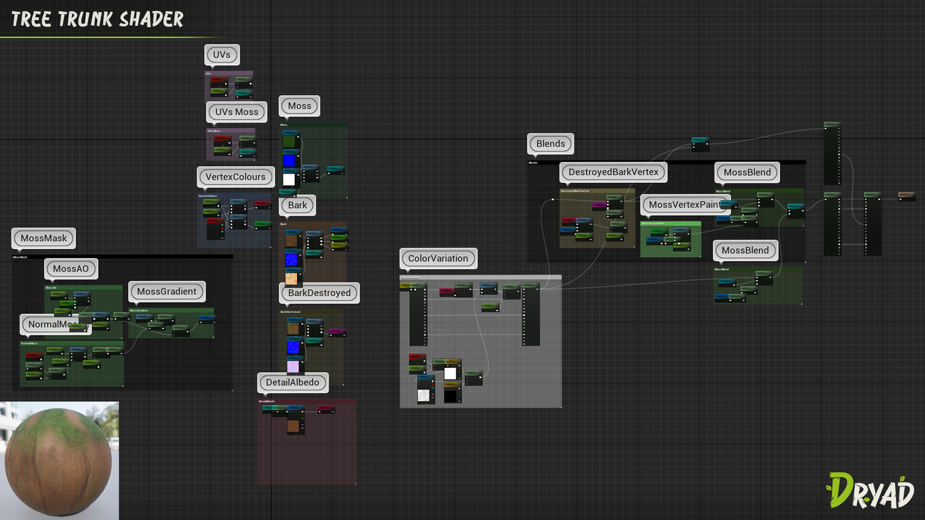Select the peach-orange texture in Bark group
The height and width of the screenshot is (520, 925).
tap(291, 279)
